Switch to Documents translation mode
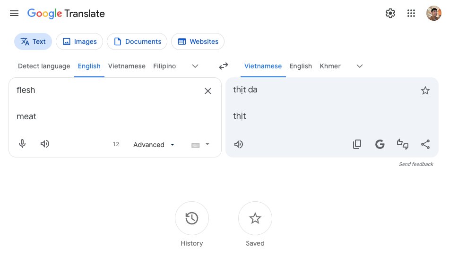Screen dimensions: 449x272 tap(137, 41)
